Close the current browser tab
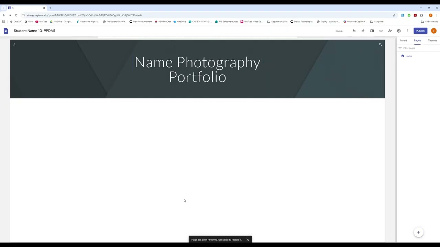The height and width of the screenshot is (247, 440). coord(44,8)
